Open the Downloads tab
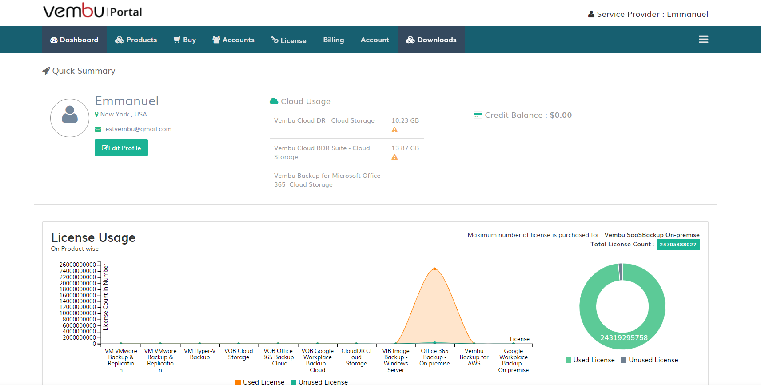This screenshot has width=761, height=385. [431, 40]
